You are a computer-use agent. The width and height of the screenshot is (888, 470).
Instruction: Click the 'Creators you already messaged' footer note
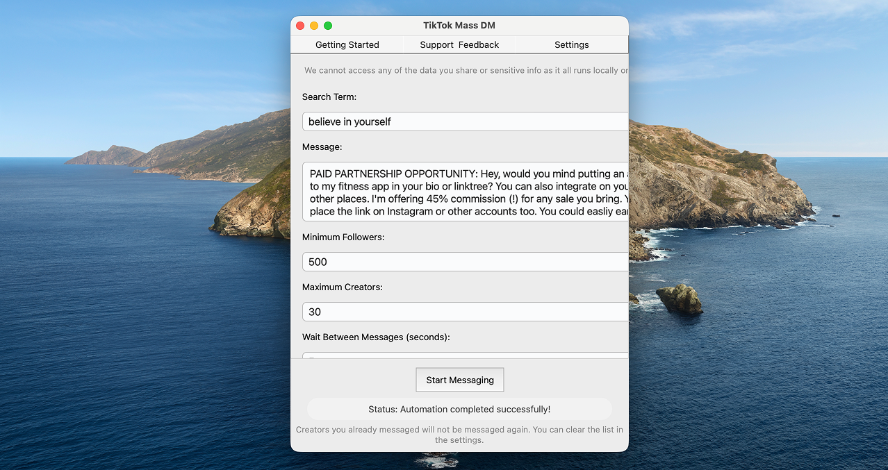pos(459,435)
